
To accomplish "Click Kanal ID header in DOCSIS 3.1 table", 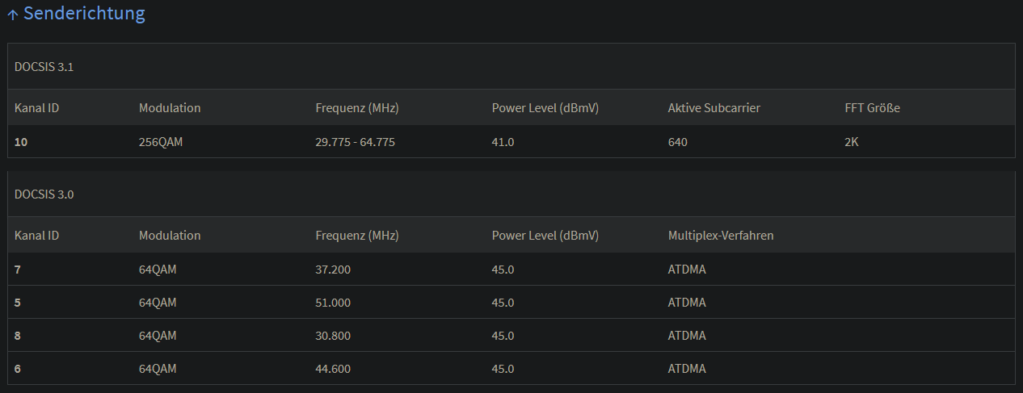I will click(36, 108).
